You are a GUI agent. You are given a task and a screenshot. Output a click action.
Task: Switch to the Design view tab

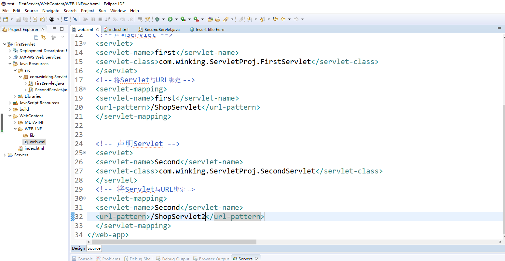tap(78, 248)
